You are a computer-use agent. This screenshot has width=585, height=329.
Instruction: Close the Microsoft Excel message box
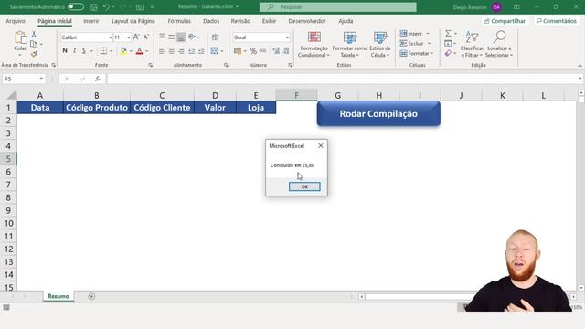321,146
